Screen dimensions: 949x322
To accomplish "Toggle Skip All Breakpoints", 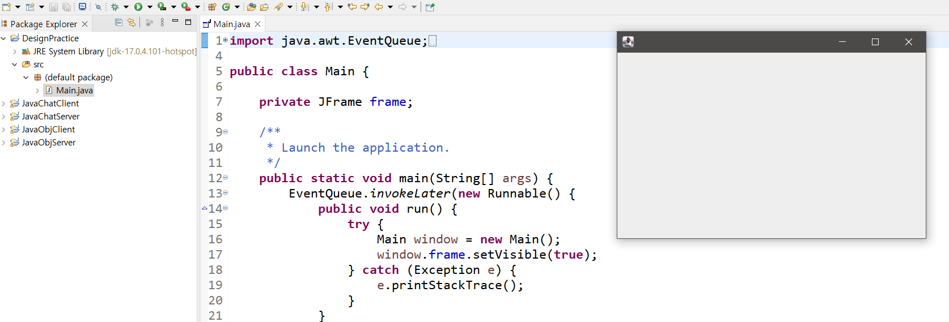I will pos(98,7).
